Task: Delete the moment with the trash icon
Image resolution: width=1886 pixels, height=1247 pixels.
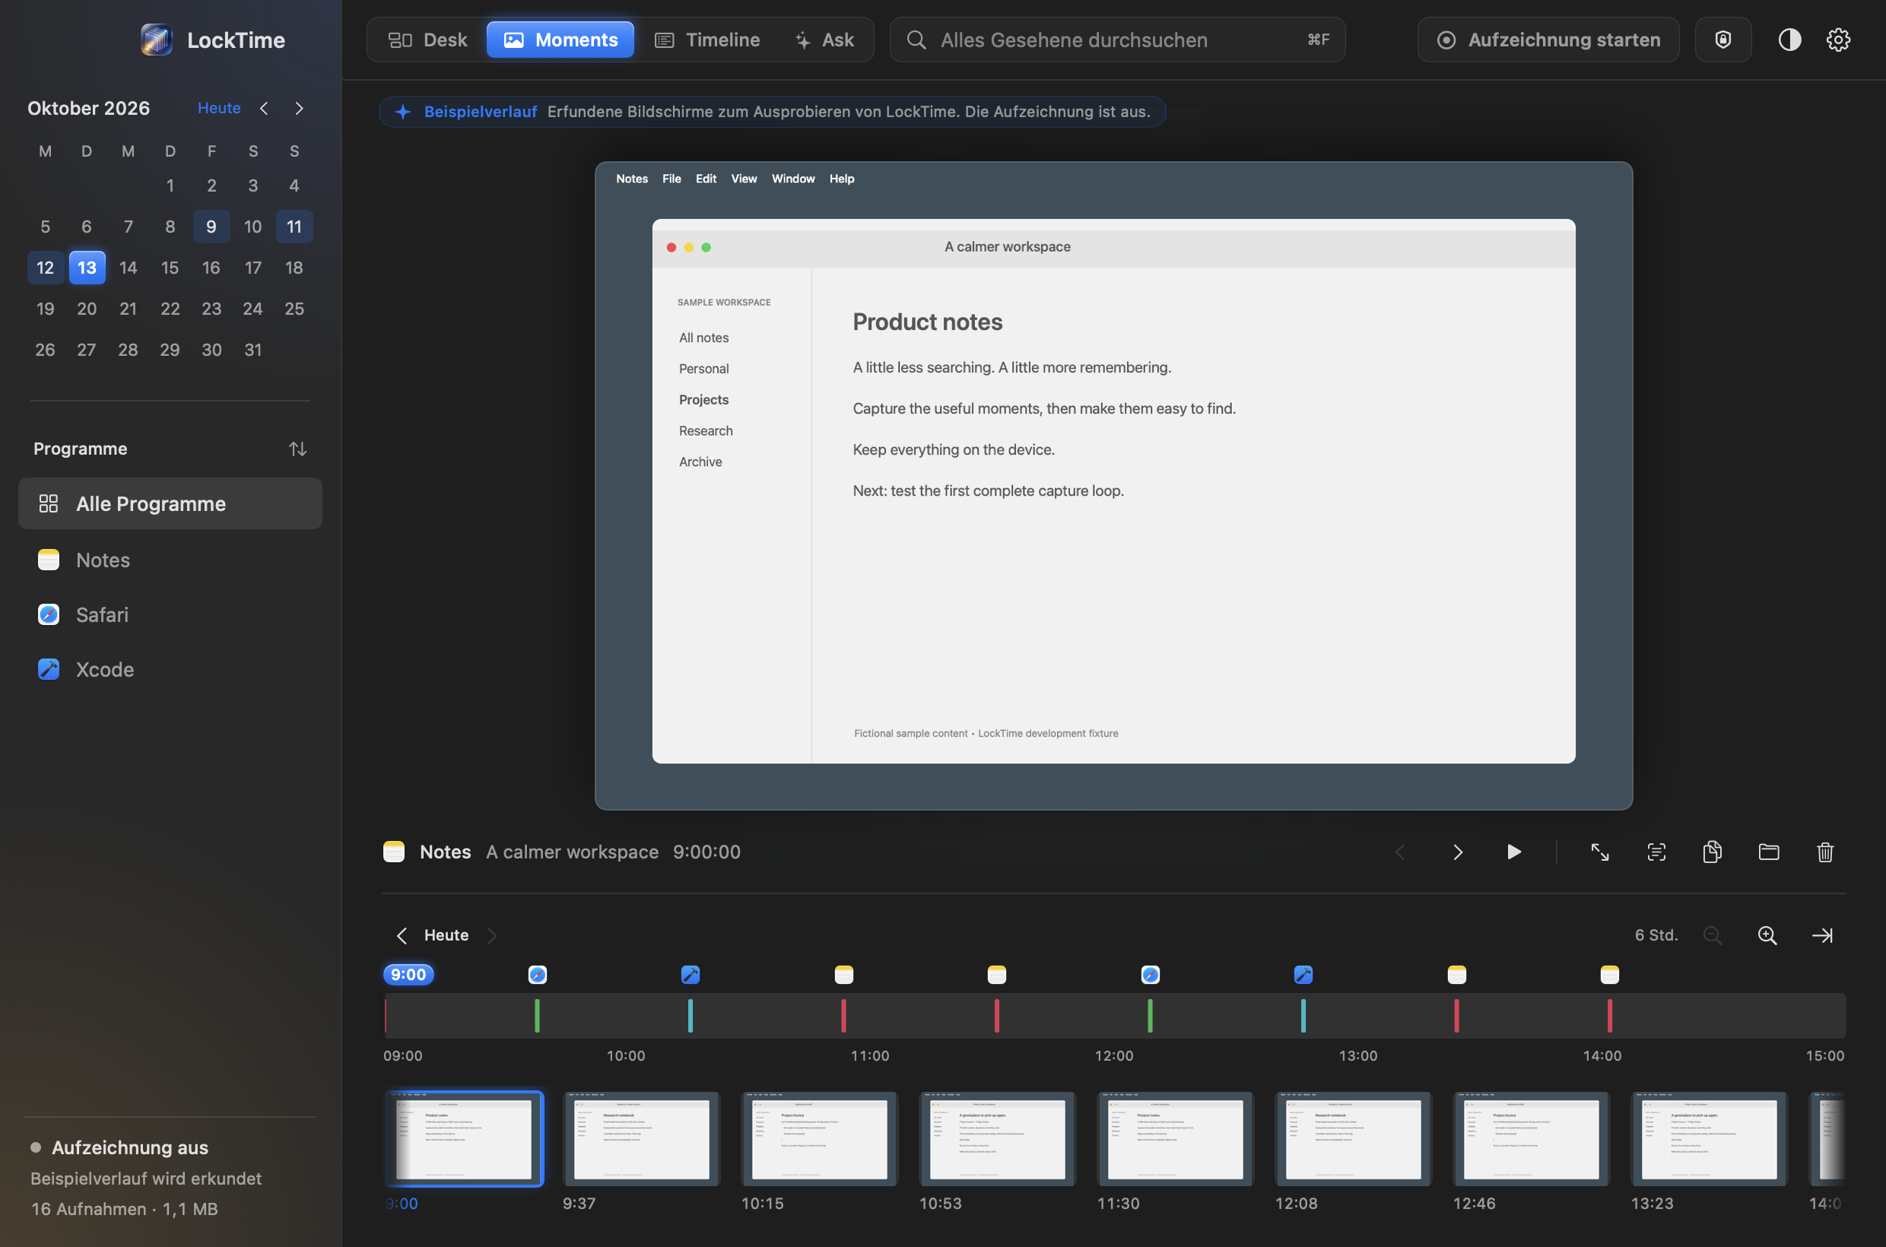Action: (1824, 852)
